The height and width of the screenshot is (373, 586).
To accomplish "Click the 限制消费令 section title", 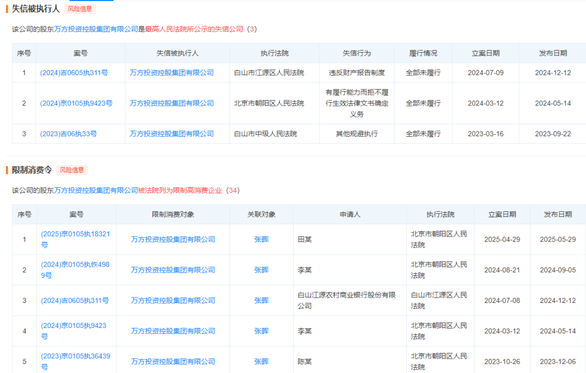I will click(31, 169).
